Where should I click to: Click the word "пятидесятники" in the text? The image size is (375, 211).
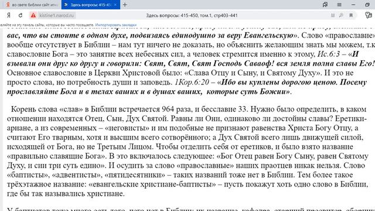tap(135, 175)
